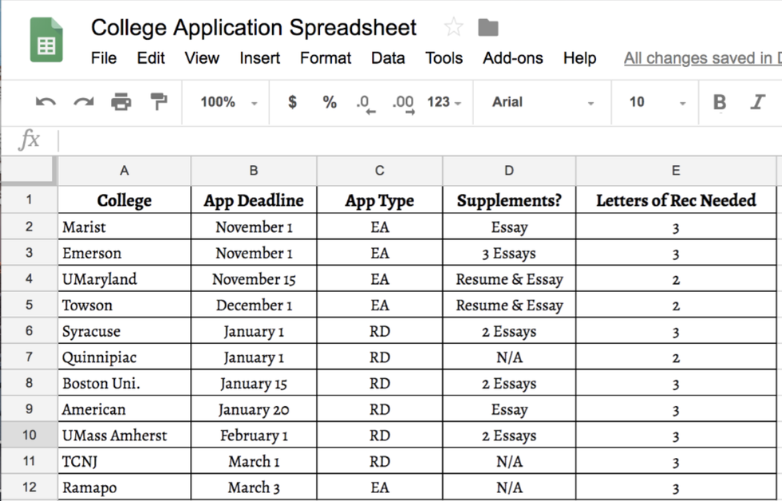The height and width of the screenshot is (501, 782).
Task: Open the 100% zoom dropdown
Action: [228, 102]
